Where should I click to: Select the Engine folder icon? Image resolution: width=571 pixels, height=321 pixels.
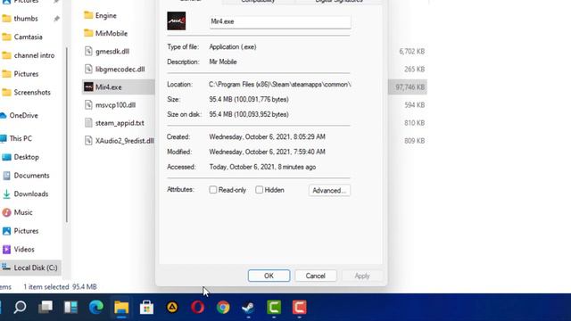(x=88, y=15)
